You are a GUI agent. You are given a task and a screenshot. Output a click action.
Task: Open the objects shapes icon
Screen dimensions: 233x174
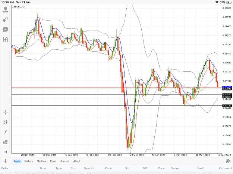(x=6, y=142)
